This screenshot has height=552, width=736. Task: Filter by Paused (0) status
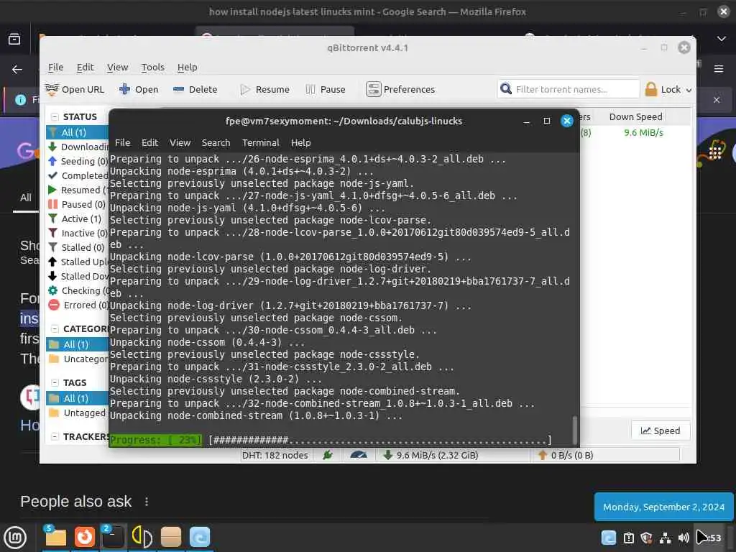pyautogui.click(x=78, y=204)
